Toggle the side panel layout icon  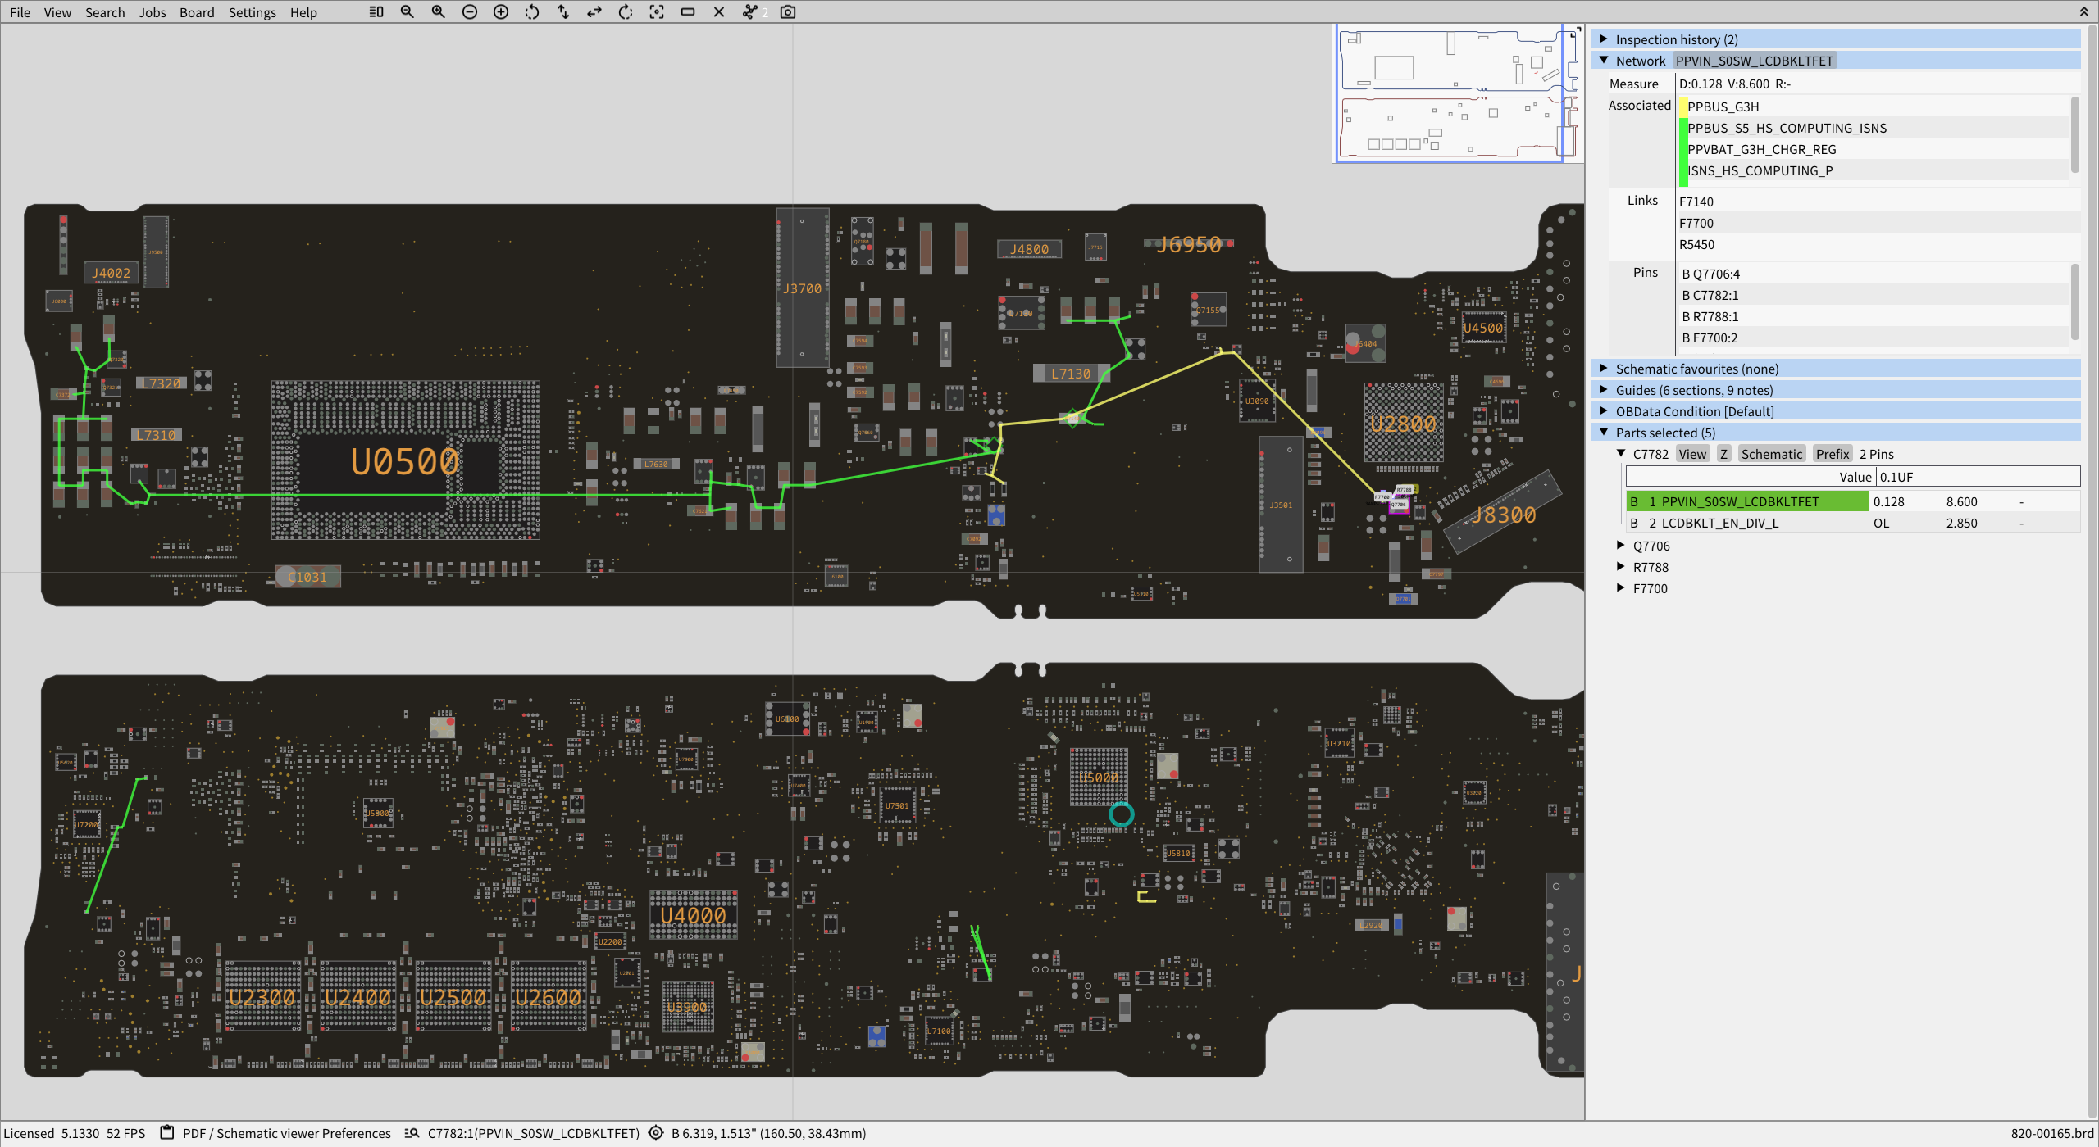point(376,12)
